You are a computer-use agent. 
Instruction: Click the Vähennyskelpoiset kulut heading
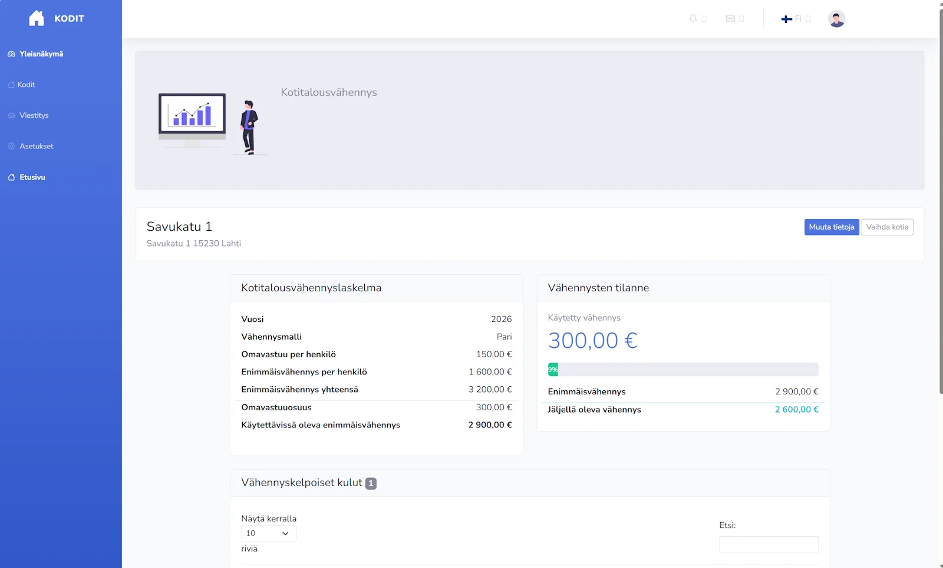(x=301, y=483)
